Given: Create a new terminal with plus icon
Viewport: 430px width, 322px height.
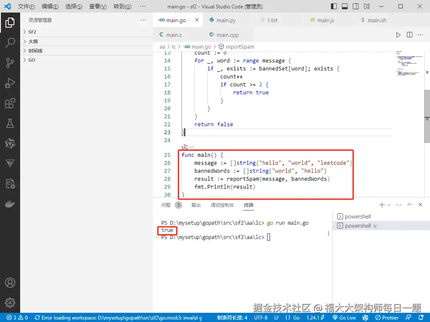Looking at the screenshot, I should [x=381, y=205].
